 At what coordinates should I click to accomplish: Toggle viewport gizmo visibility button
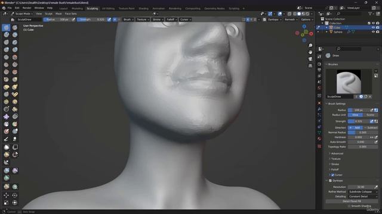[x=270, y=14]
